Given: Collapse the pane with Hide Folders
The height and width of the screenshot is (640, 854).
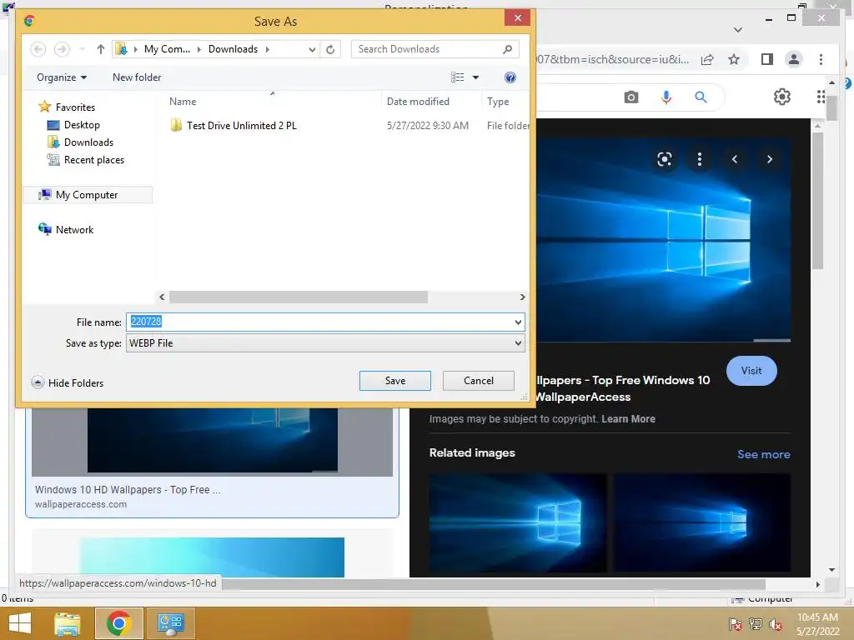Looking at the screenshot, I should (68, 383).
